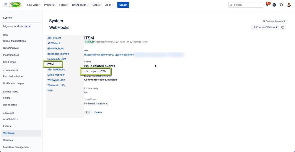The height and width of the screenshot is (152, 295).
Task: Click the site logo in the header
Action: coord(15,5)
